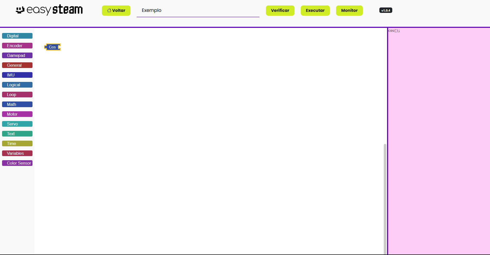
Task: Open the Math block category
Action: 17,104
